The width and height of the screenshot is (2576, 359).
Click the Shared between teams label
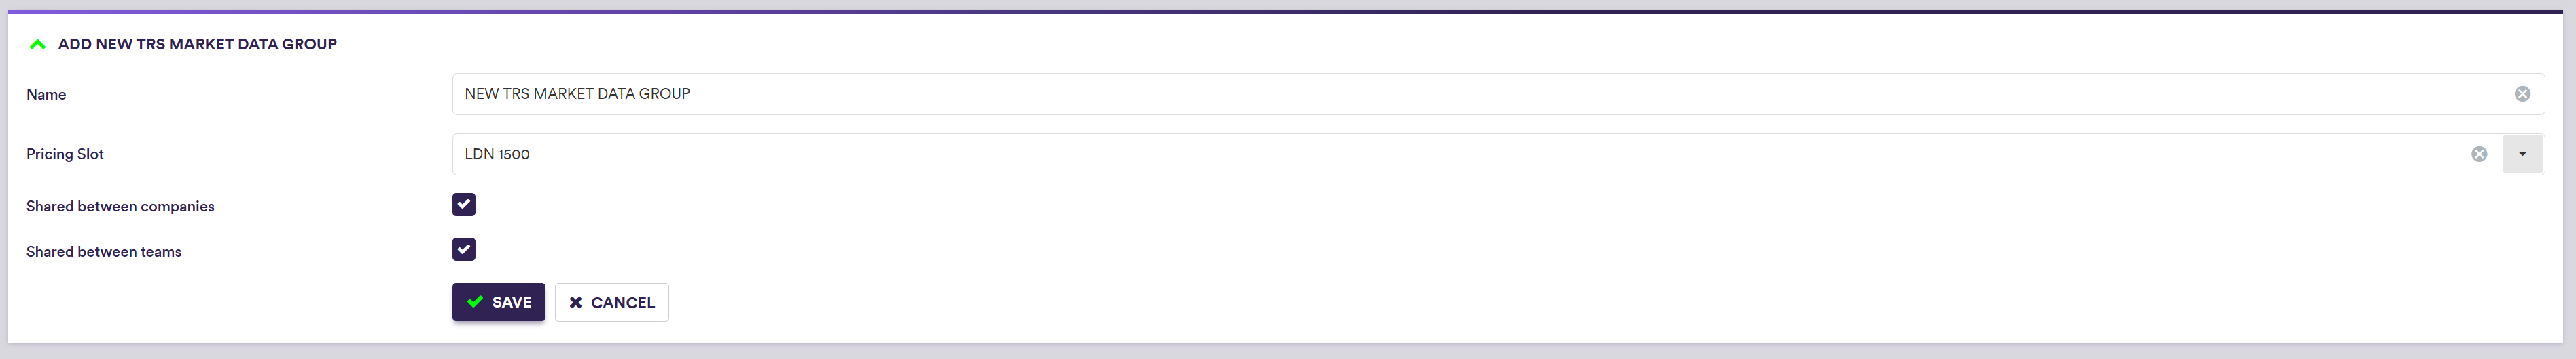[x=104, y=251]
